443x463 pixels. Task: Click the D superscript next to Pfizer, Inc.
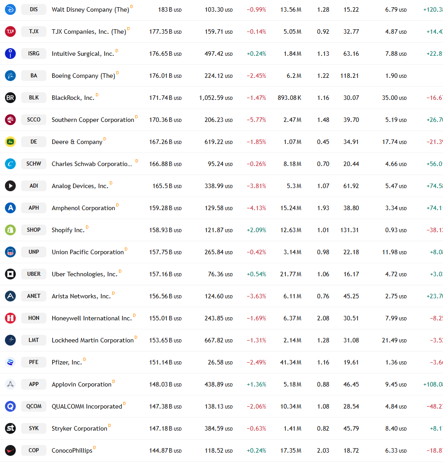pos(85,360)
